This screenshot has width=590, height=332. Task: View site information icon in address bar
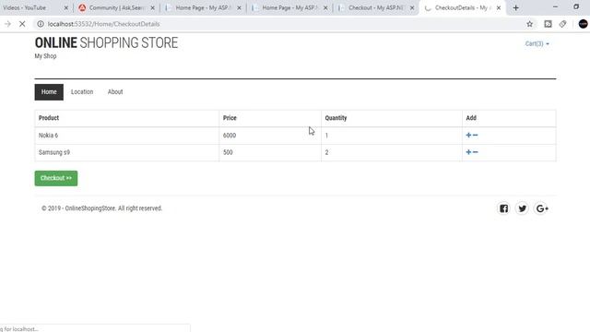[41, 24]
